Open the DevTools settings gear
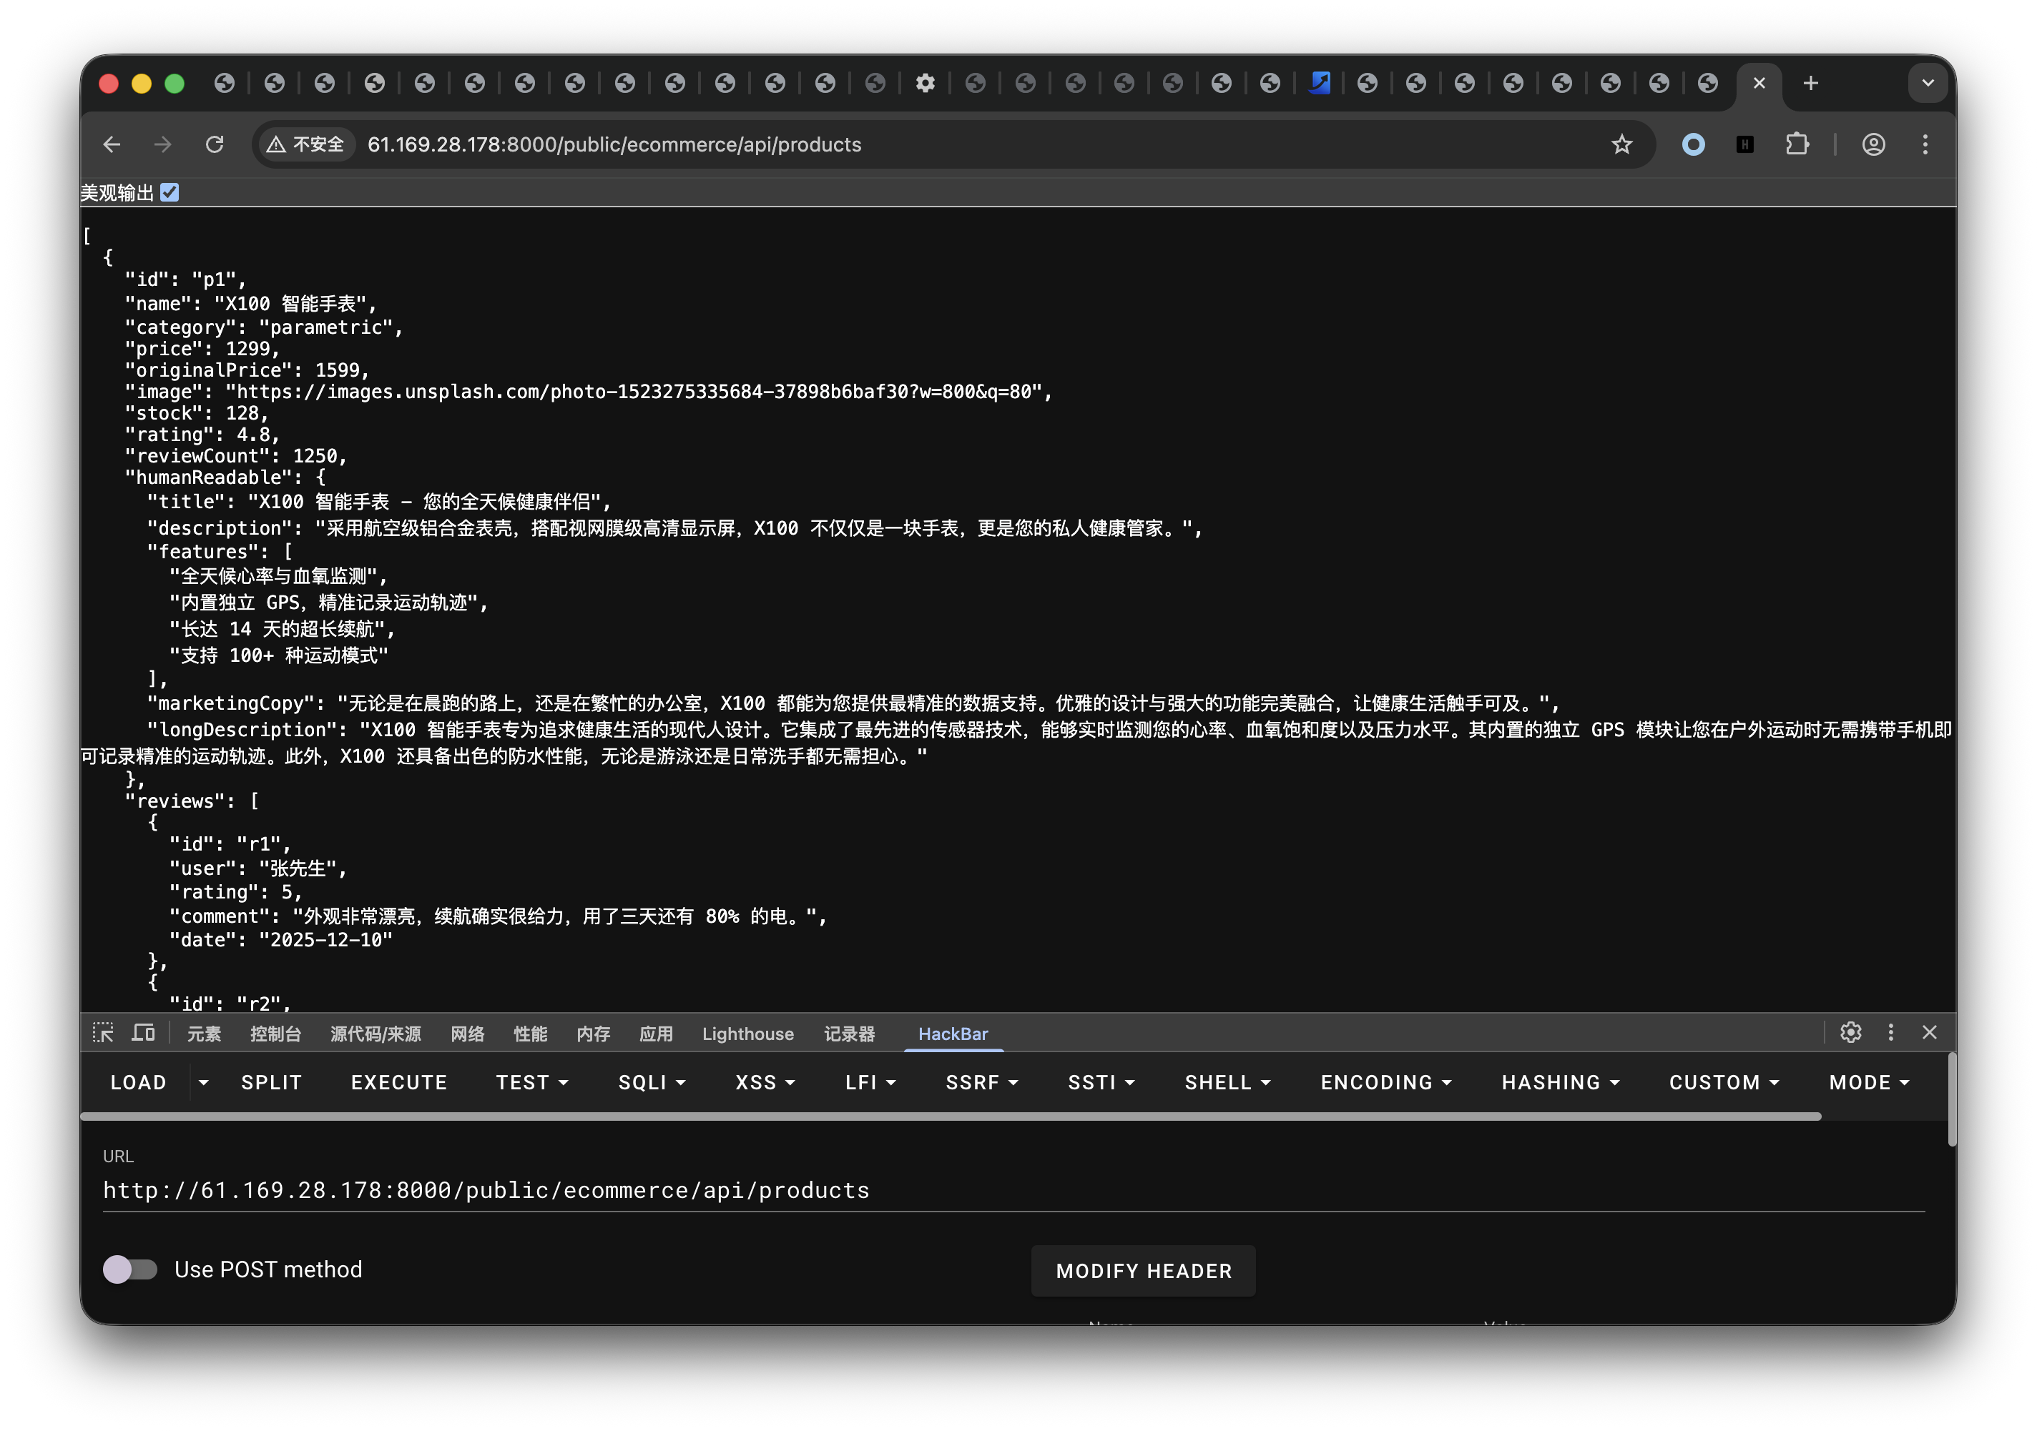The image size is (2037, 1431). (x=1850, y=1032)
